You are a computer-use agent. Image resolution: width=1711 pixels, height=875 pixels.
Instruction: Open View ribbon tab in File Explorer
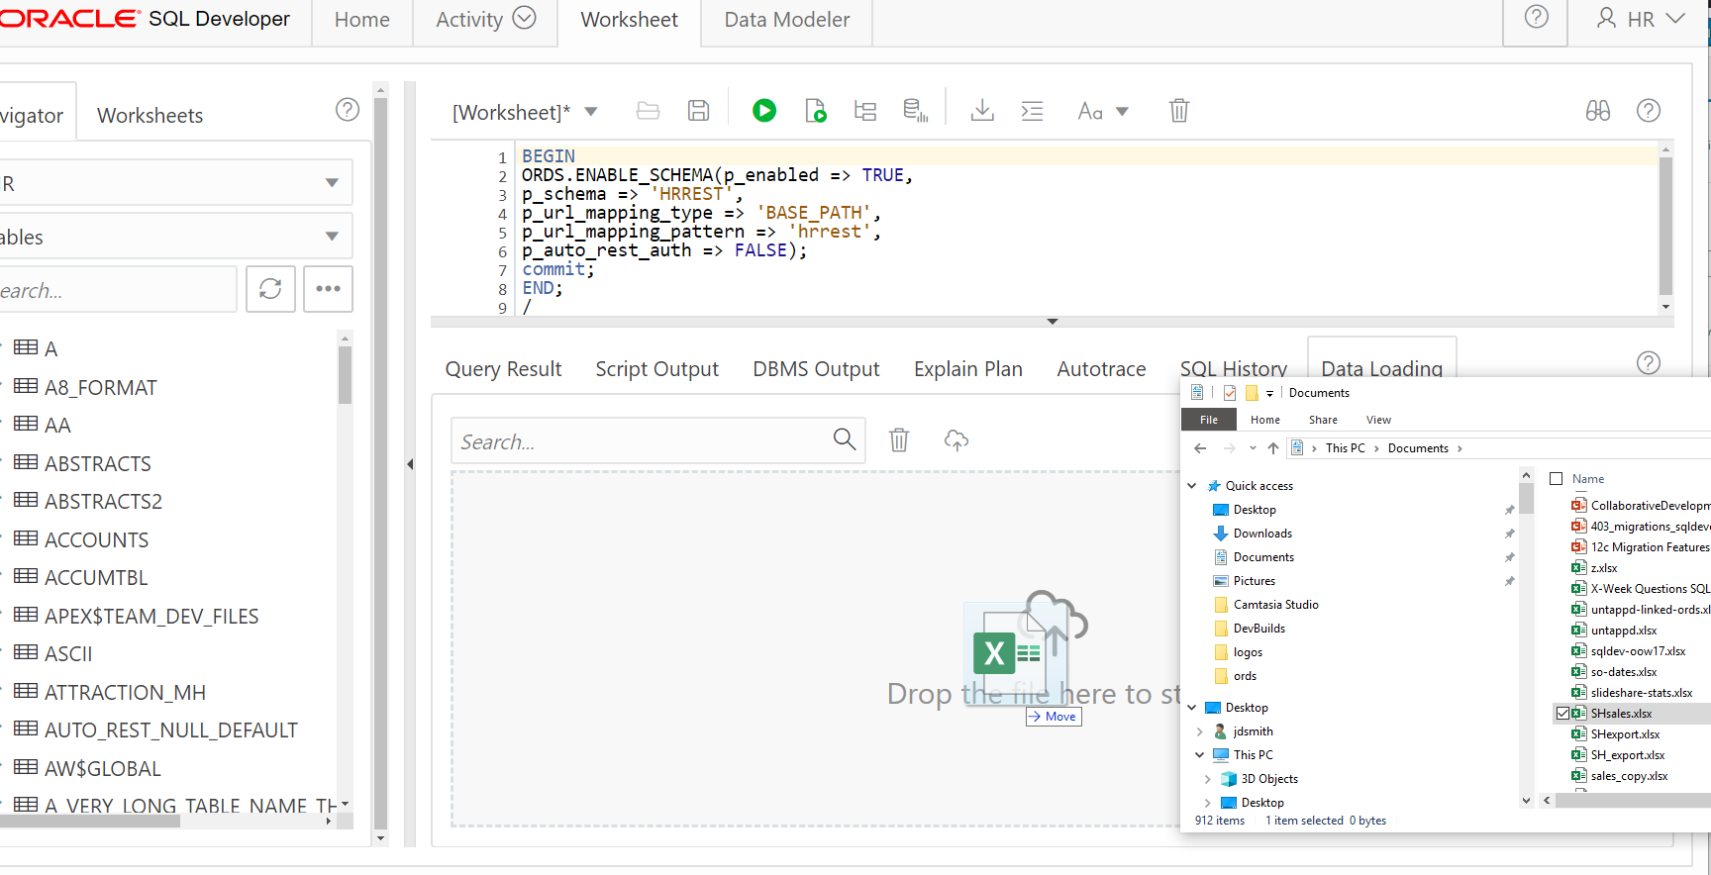(1378, 420)
